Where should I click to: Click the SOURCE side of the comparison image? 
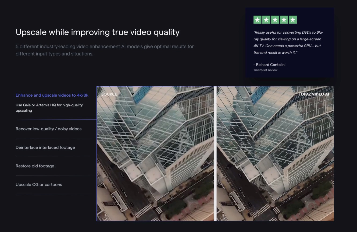(155, 154)
